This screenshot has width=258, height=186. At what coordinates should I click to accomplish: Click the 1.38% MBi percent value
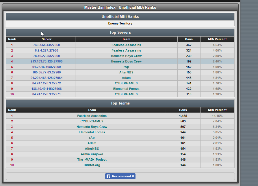(217, 94)
